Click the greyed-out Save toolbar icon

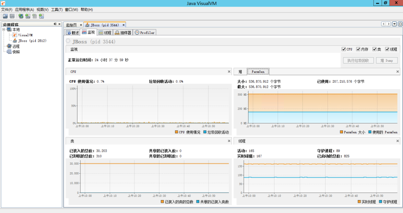point(12,16)
